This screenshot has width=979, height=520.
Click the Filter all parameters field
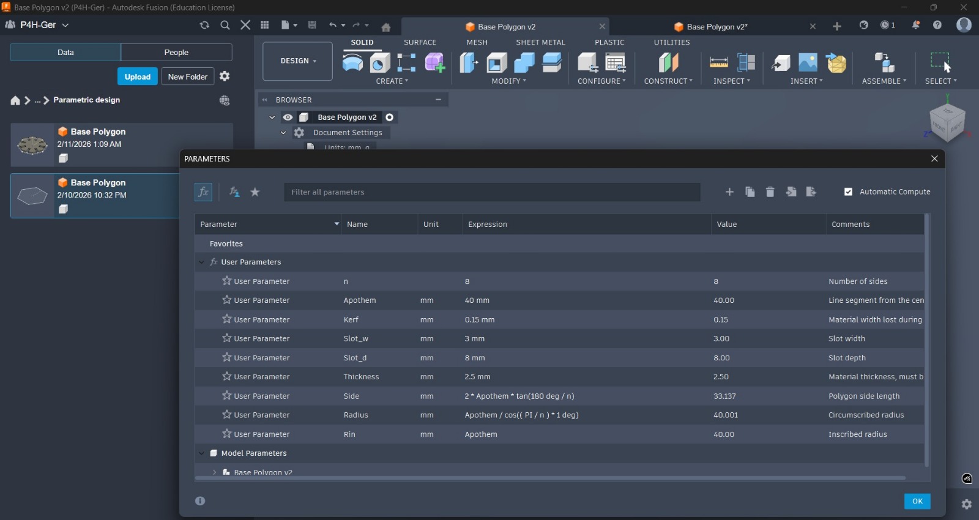click(x=492, y=192)
